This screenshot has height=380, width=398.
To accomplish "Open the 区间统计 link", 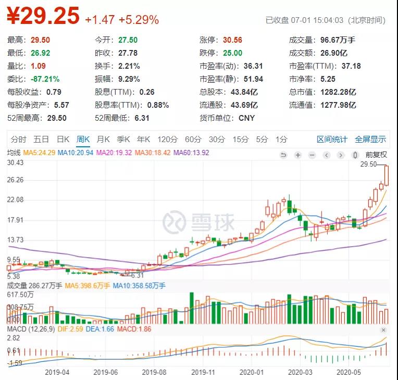I will 332,139.
